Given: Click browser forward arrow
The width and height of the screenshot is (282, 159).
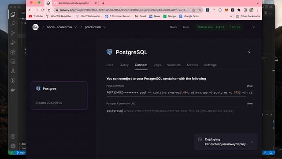Looking at the screenshot, I should (x=37, y=10).
